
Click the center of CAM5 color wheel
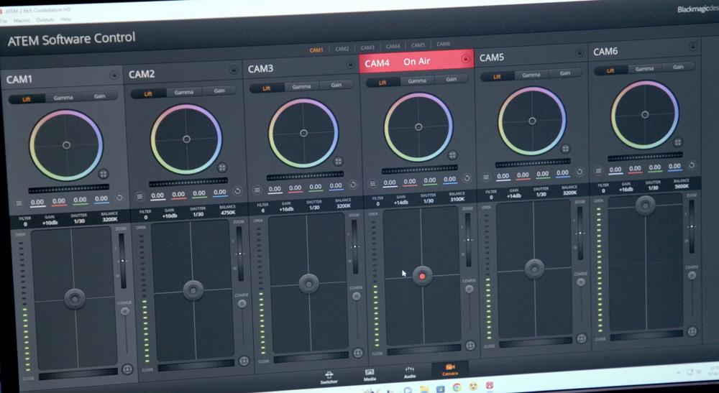(532, 121)
